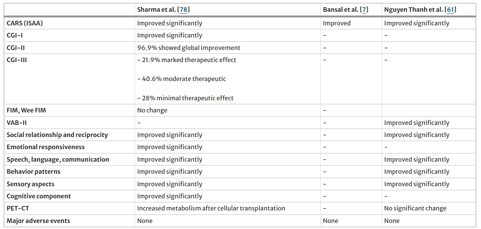Image resolution: width=481 pixels, height=229 pixels.
Task: Select the "Social relationship and reciprocity" row label
Action: tap(57, 135)
